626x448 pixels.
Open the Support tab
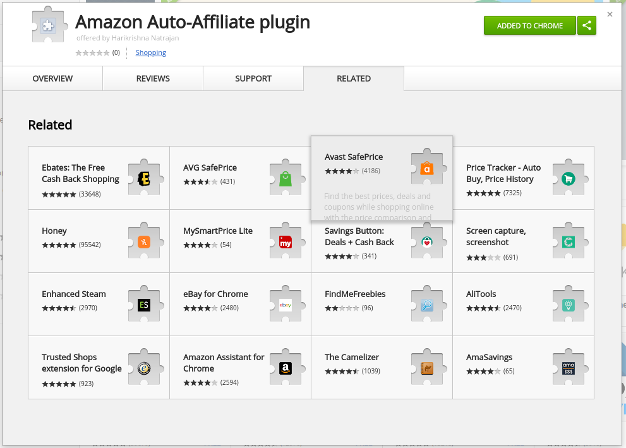coord(253,78)
